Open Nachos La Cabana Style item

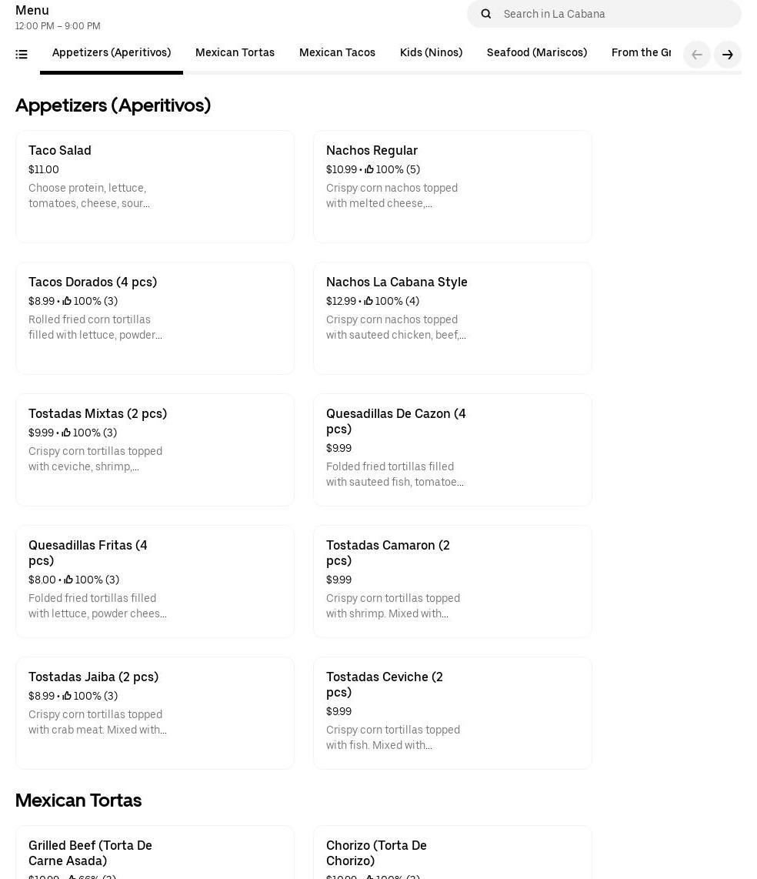452,318
